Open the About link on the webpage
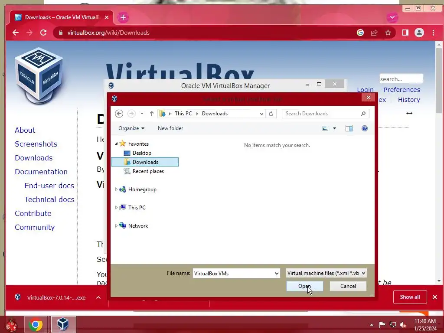Screen dimensions: 444x333 pos(25,130)
